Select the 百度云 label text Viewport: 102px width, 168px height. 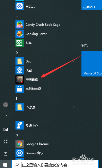30,6
